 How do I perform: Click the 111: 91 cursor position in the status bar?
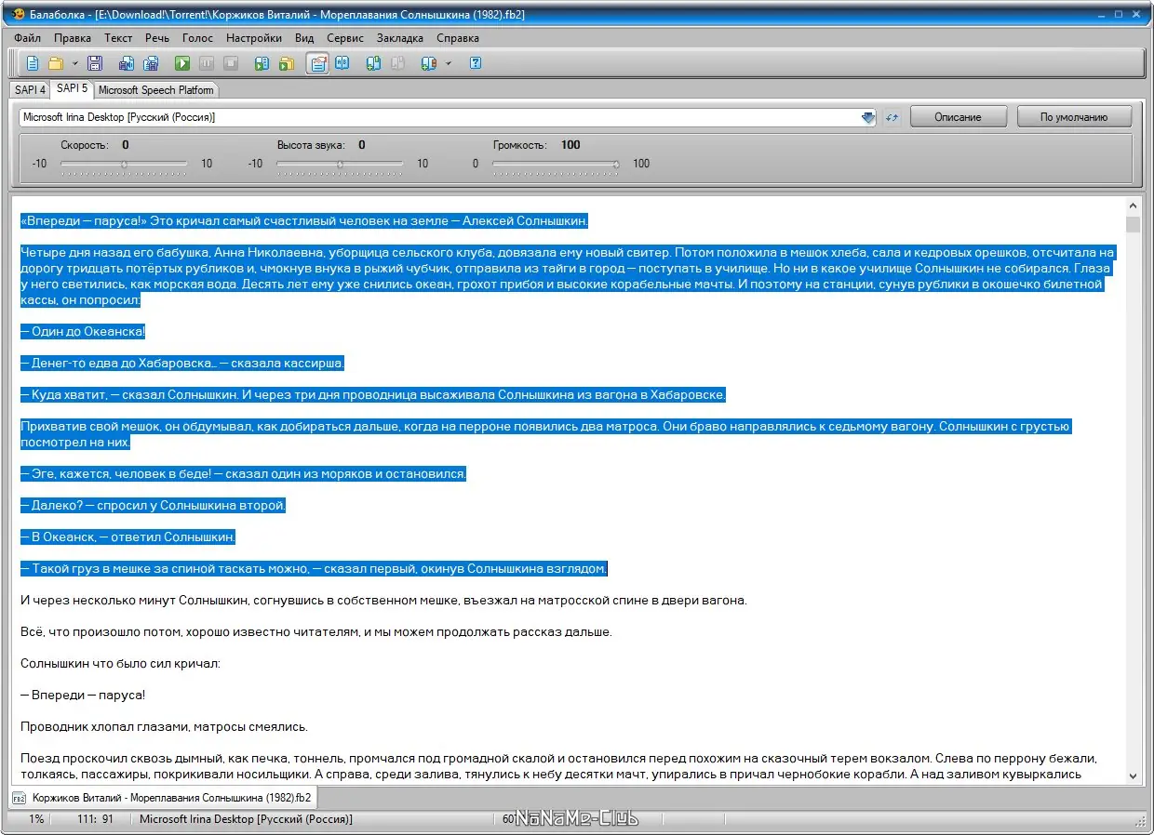click(97, 819)
